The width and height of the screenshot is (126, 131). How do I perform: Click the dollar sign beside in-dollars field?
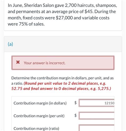tap(75, 103)
